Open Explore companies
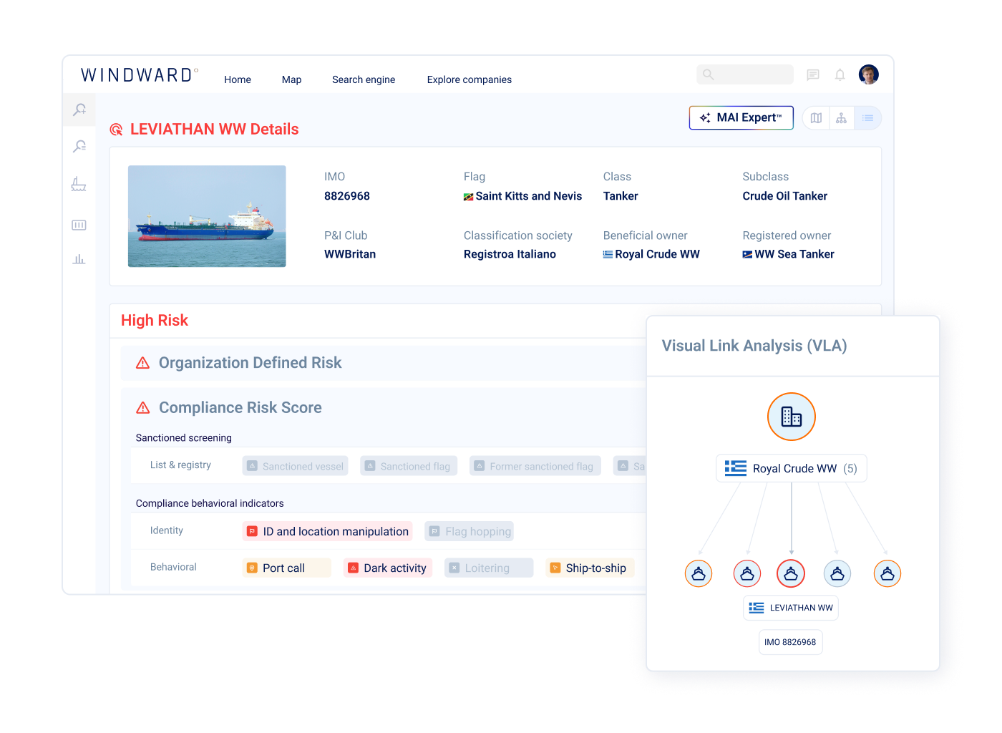Screen dimensions: 1002x733 [470, 79]
